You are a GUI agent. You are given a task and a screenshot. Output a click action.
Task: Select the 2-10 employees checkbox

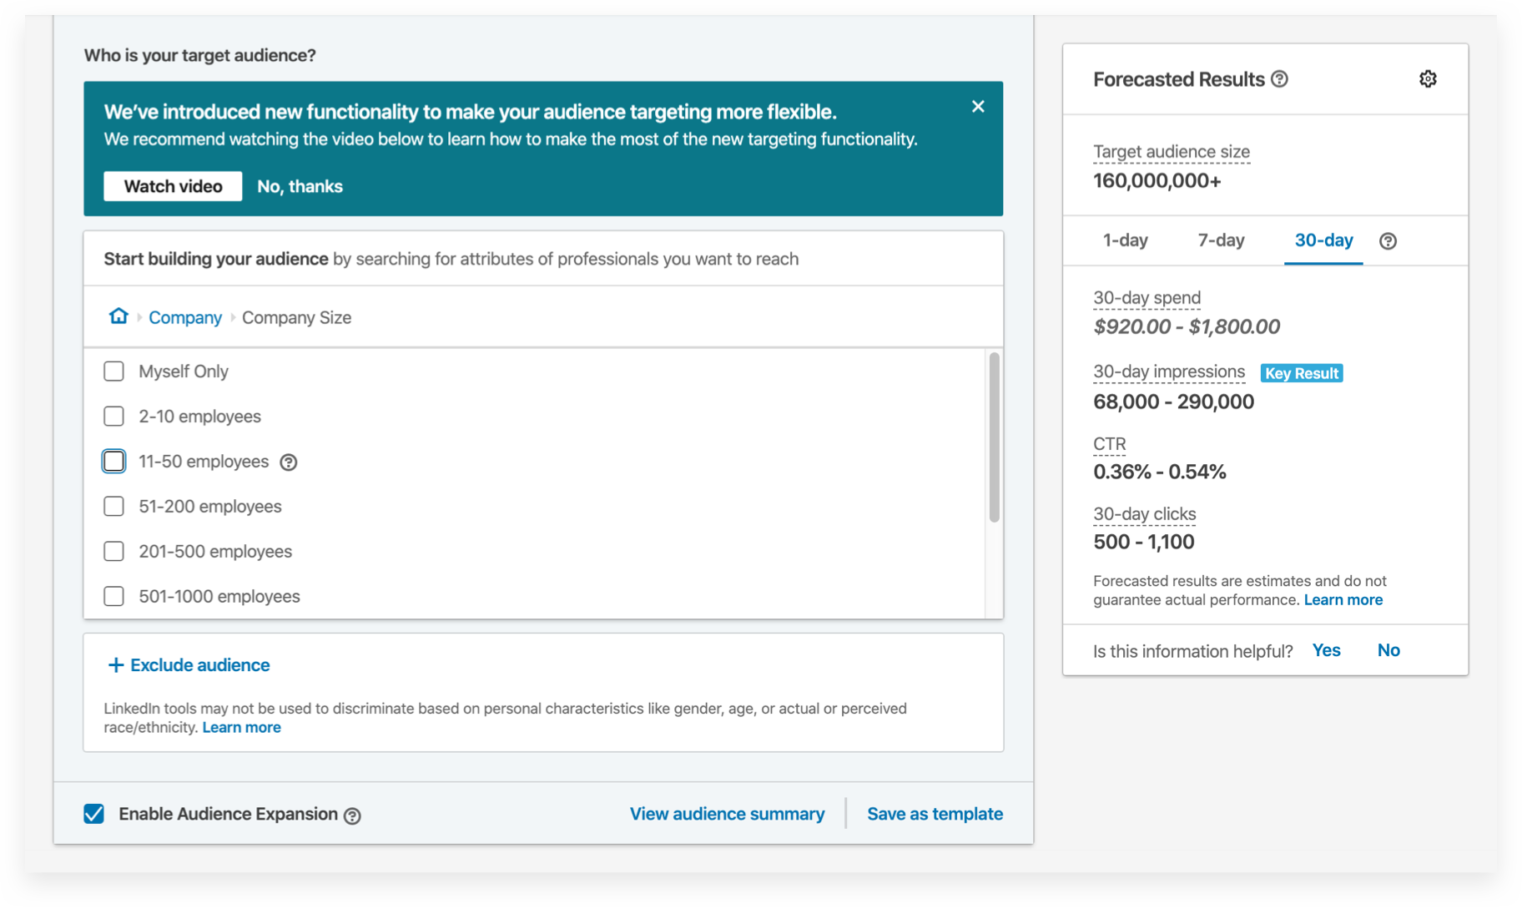114,417
